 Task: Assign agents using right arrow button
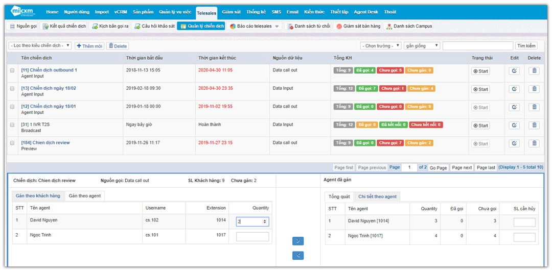point(298,241)
